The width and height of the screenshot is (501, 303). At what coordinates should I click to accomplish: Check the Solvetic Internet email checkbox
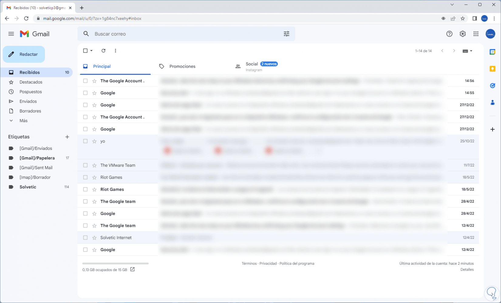point(85,238)
